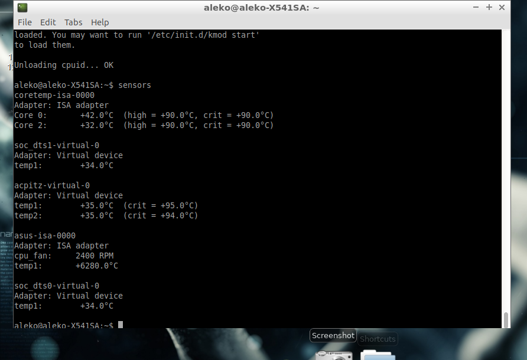Click the terminal prompt cursor
The image size is (527, 360).
(x=121, y=325)
